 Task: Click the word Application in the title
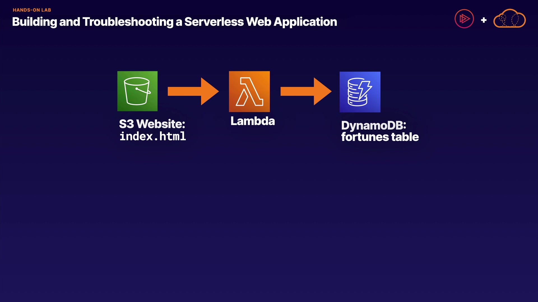coord(305,22)
